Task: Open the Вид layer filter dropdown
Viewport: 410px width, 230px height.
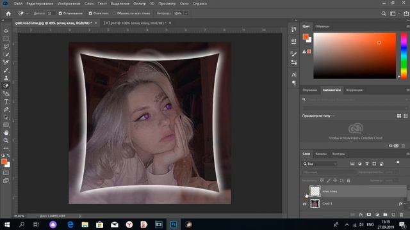Action: (x=320, y=164)
